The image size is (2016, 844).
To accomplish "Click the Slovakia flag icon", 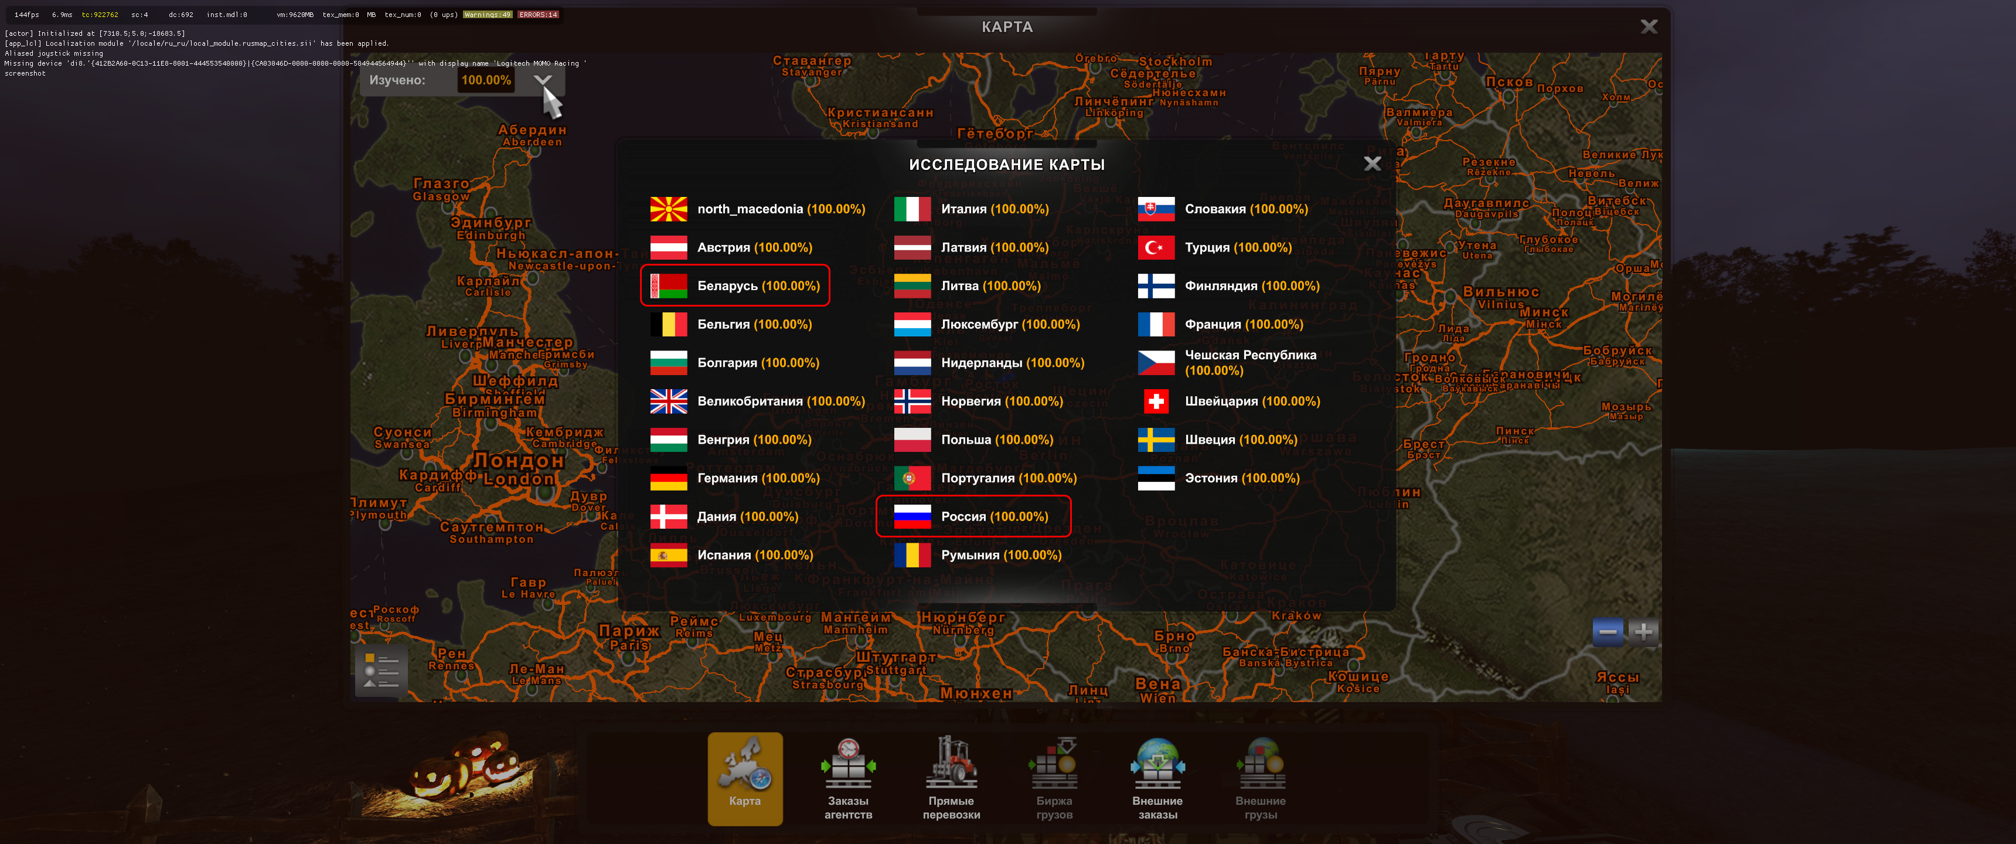I will pos(1156,209).
